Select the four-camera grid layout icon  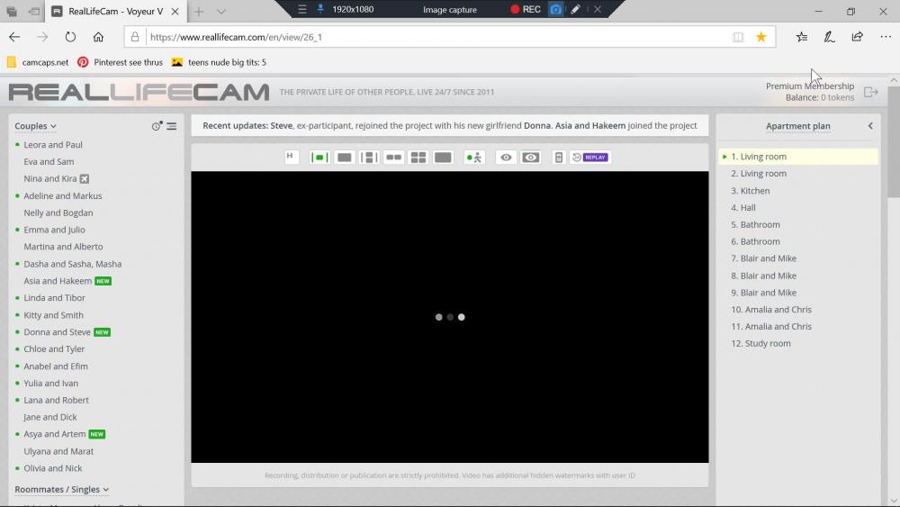418,158
